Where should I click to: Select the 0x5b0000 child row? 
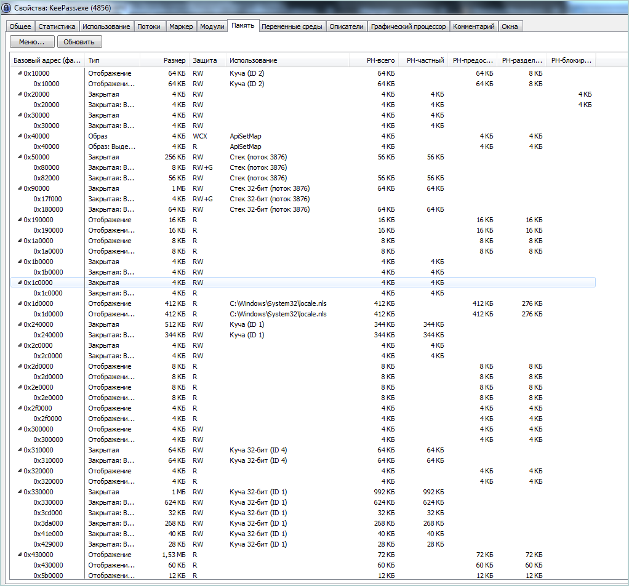coord(303,576)
